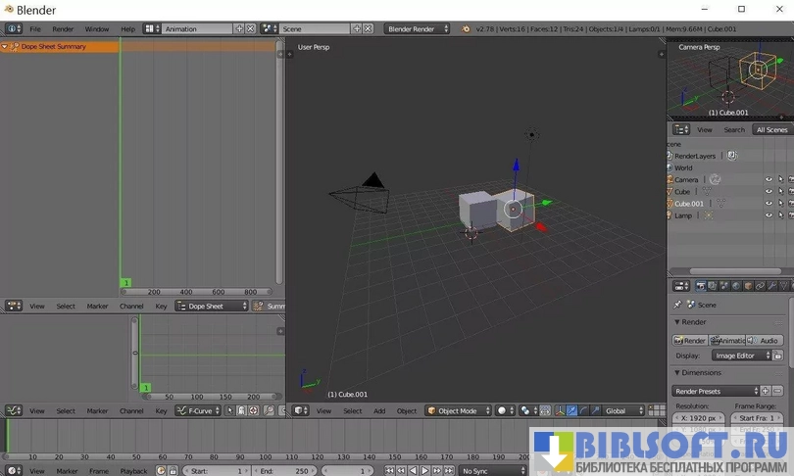Image resolution: width=794 pixels, height=476 pixels.
Task: Open the Render Presets dropdown
Action: [716, 392]
